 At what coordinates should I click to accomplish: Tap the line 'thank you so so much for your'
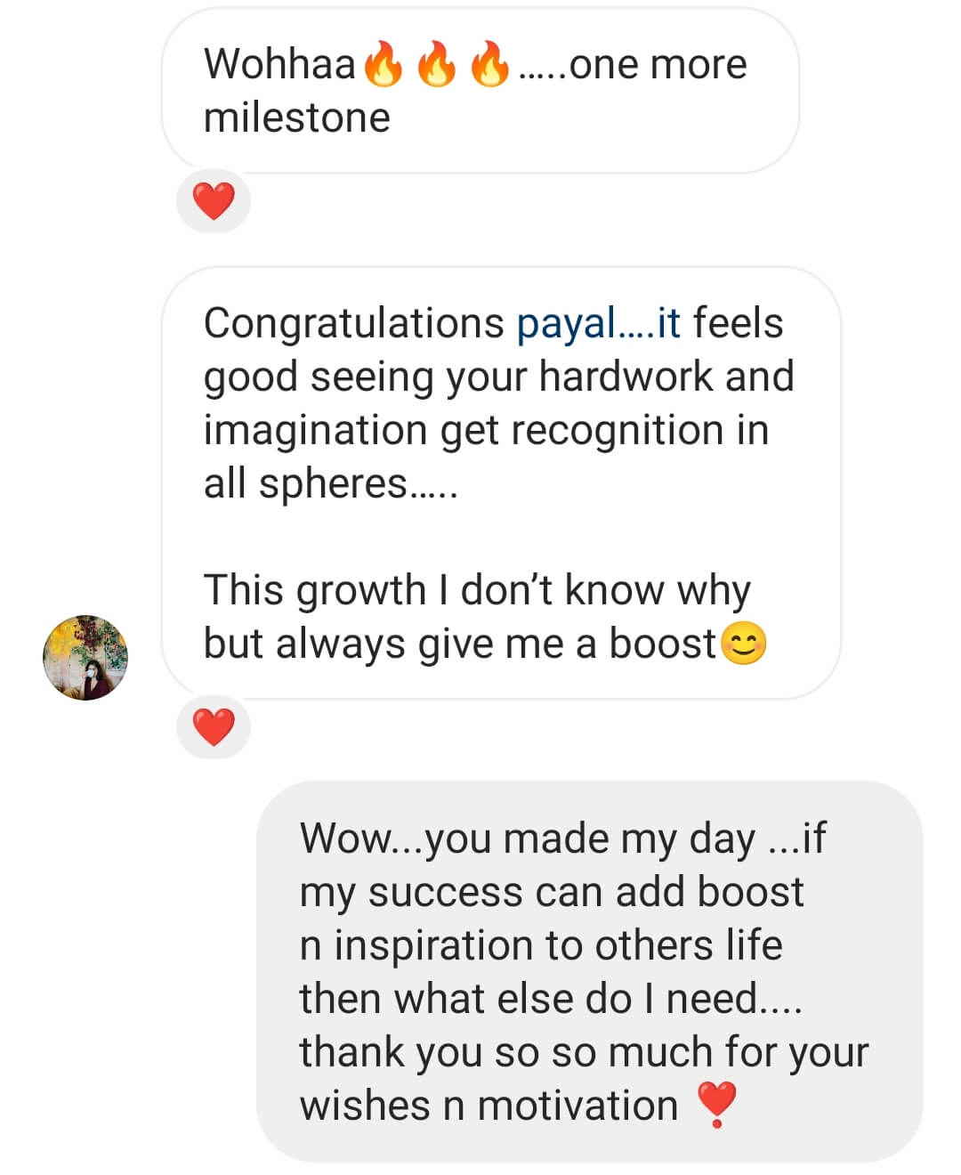pos(583,1052)
